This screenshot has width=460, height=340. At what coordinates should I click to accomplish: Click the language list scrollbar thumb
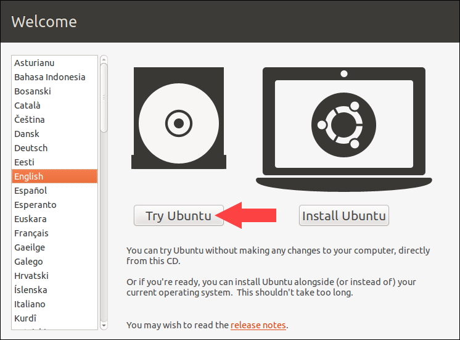(104, 97)
